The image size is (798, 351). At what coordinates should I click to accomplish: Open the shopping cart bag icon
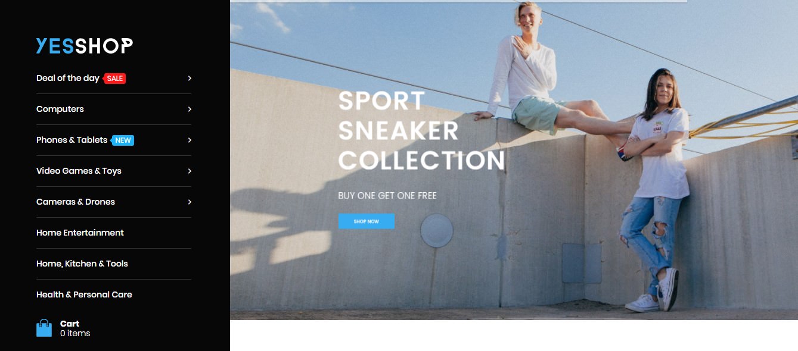44,328
